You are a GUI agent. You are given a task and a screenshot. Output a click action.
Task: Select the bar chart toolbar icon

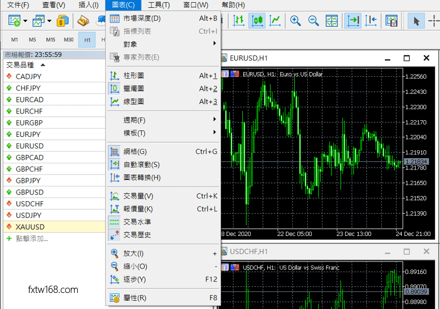tap(239, 21)
